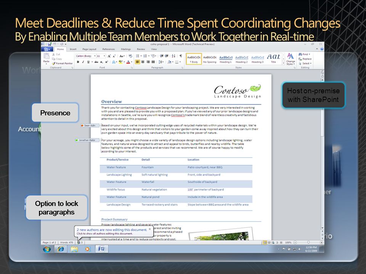
Task: Click the Word Help question mark icon
Action: [x=322, y=49]
